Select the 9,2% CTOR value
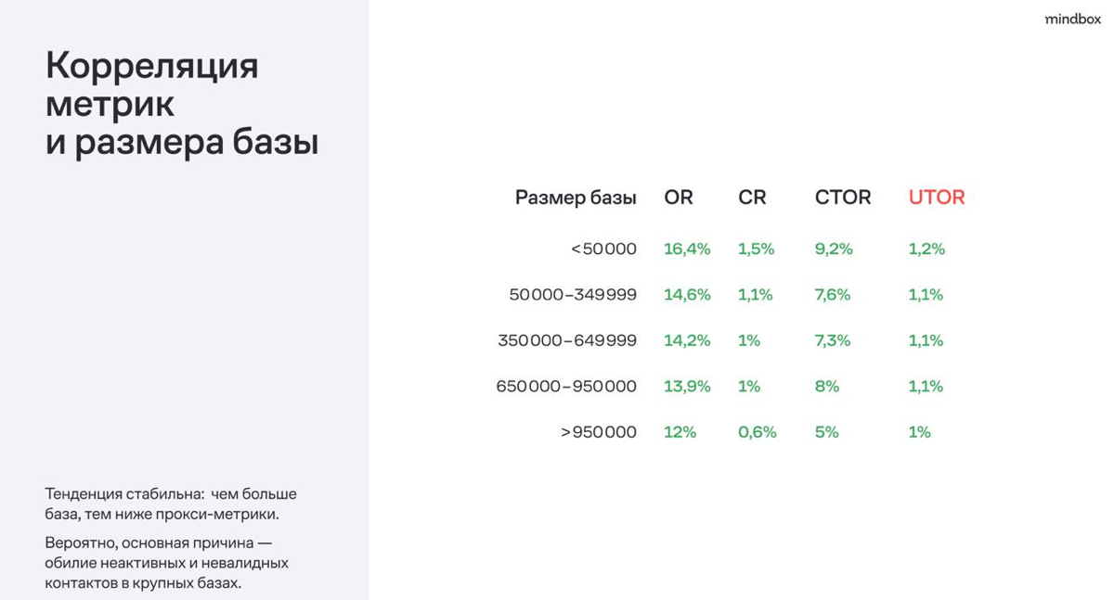The height and width of the screenshot is (600, 1114). 834,249
